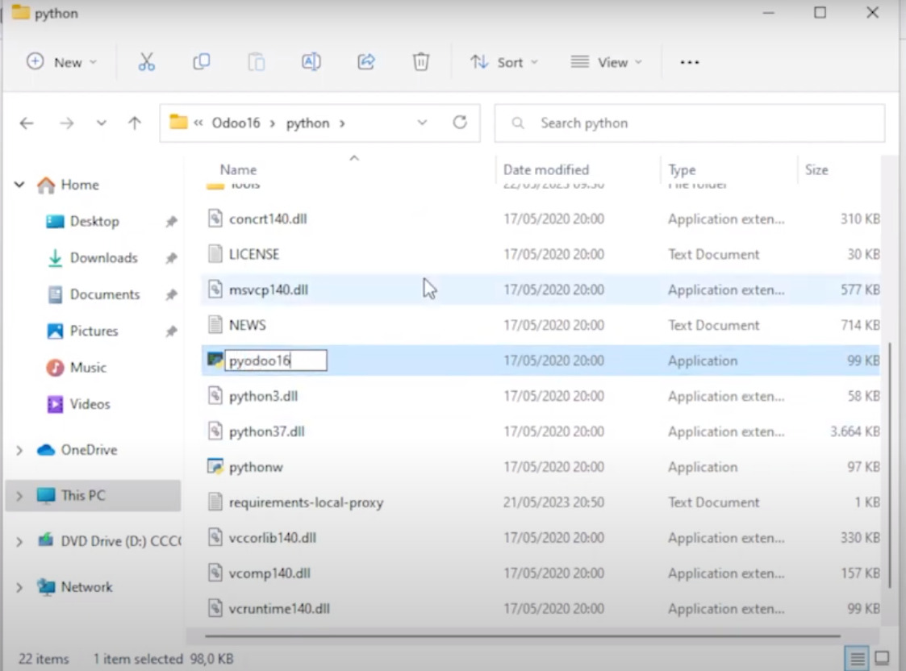The height and width of the screenshot is (671, 906).
Task: Click the Copy icon in toolbar
Action: point(201,62)
